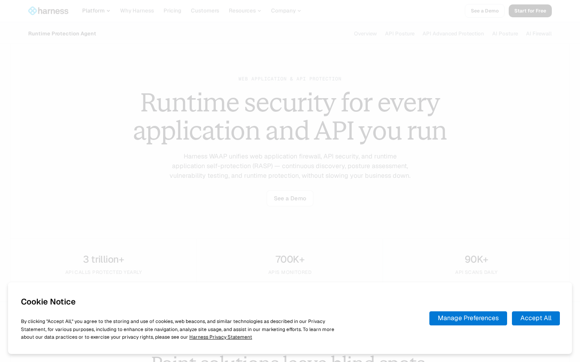This screenshot has height=362, width=580.
Task: Click the 3 trillion+ statistic
Action: (104, 259)
